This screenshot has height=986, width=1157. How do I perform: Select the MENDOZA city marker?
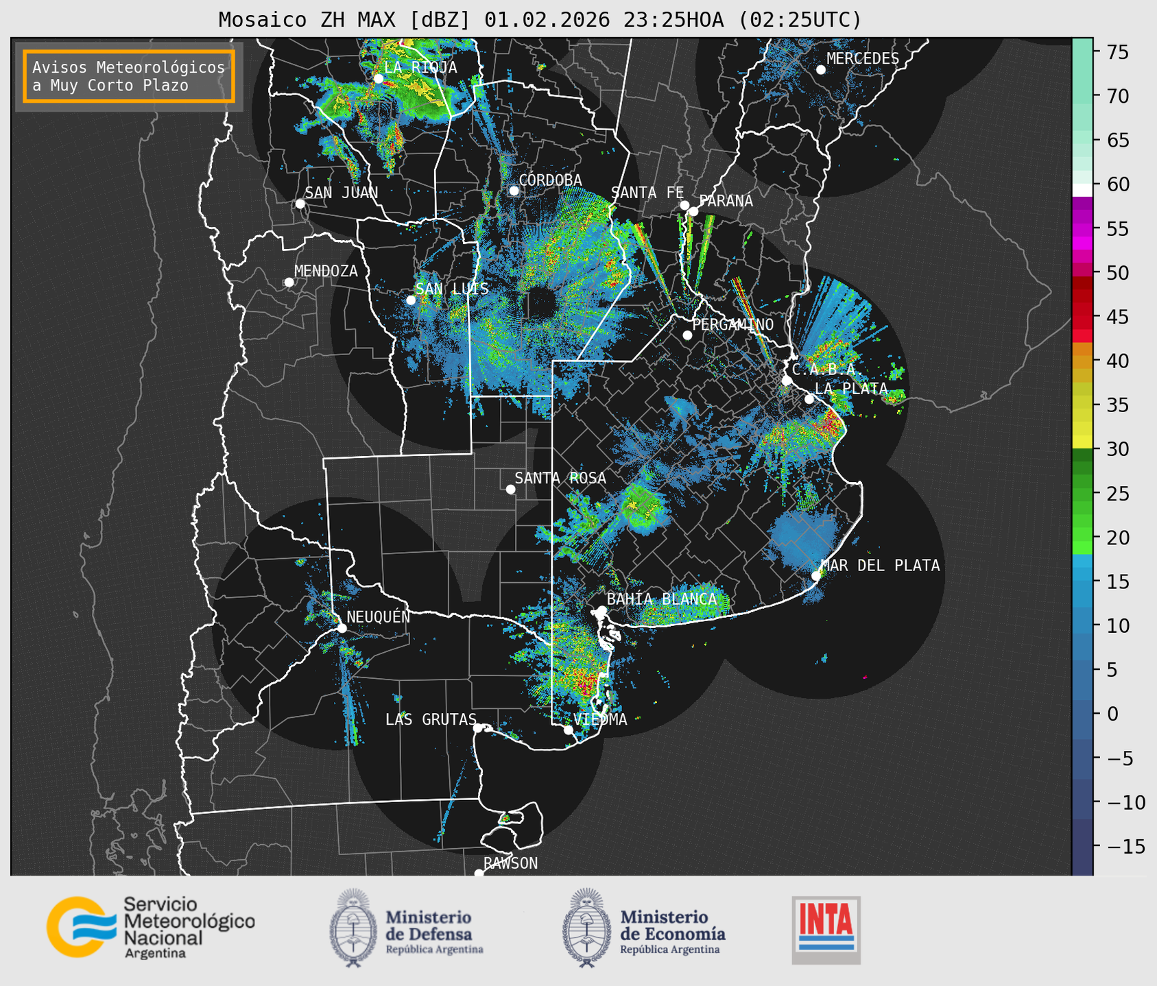click(289, 282)
